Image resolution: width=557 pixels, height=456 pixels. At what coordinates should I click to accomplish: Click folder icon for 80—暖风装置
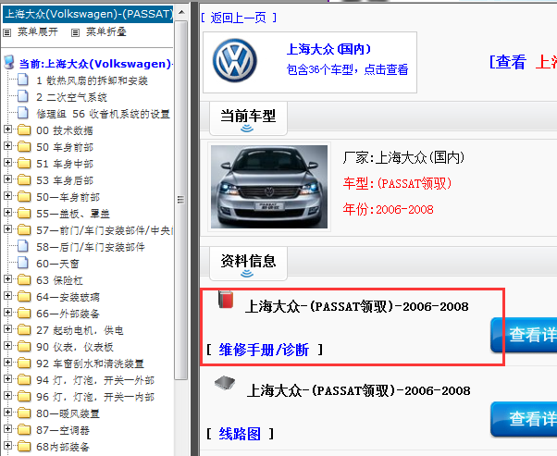click(x=24, y=413)
